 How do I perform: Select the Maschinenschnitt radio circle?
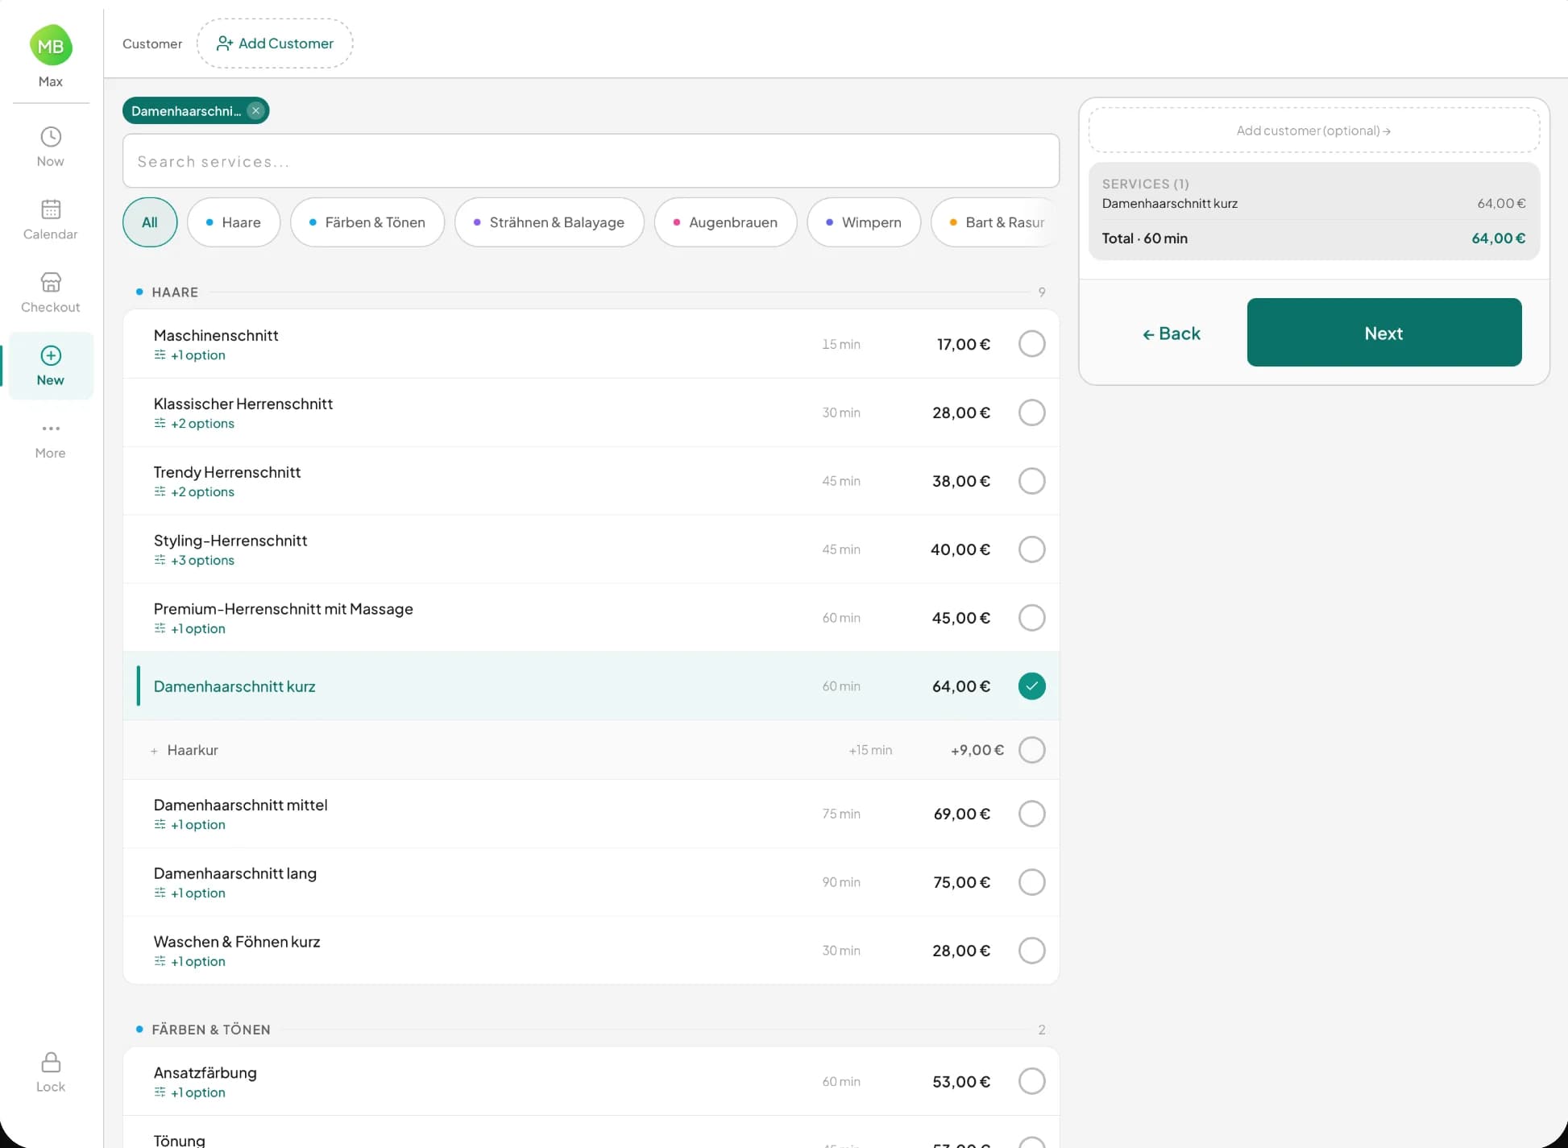click(1031, 344)
